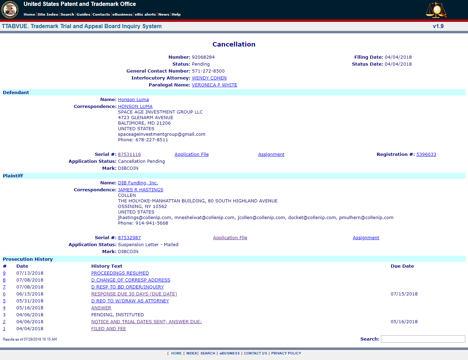The height and width of the screenshot is (360, 468).
Task: Open defendant's Application File link
Action: point(192,154)
